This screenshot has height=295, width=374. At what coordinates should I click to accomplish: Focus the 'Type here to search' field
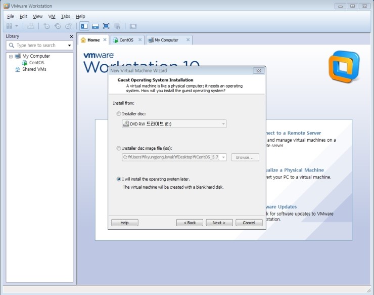(39, 46)
